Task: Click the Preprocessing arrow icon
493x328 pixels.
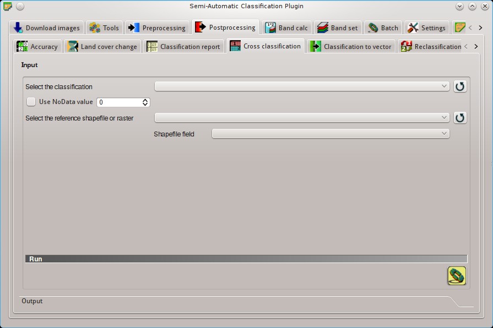Action: click(x=134, y=28)
